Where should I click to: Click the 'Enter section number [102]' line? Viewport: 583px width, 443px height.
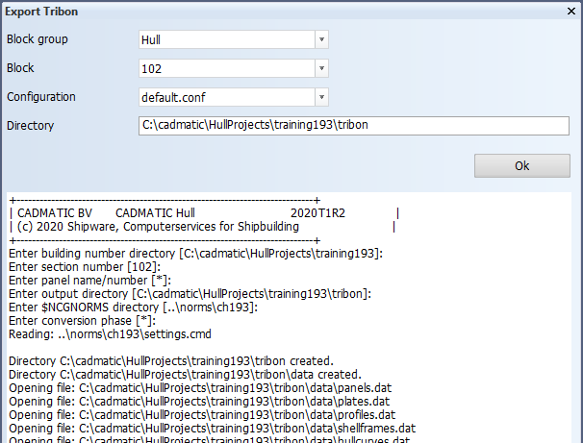[x=85, y=267]
